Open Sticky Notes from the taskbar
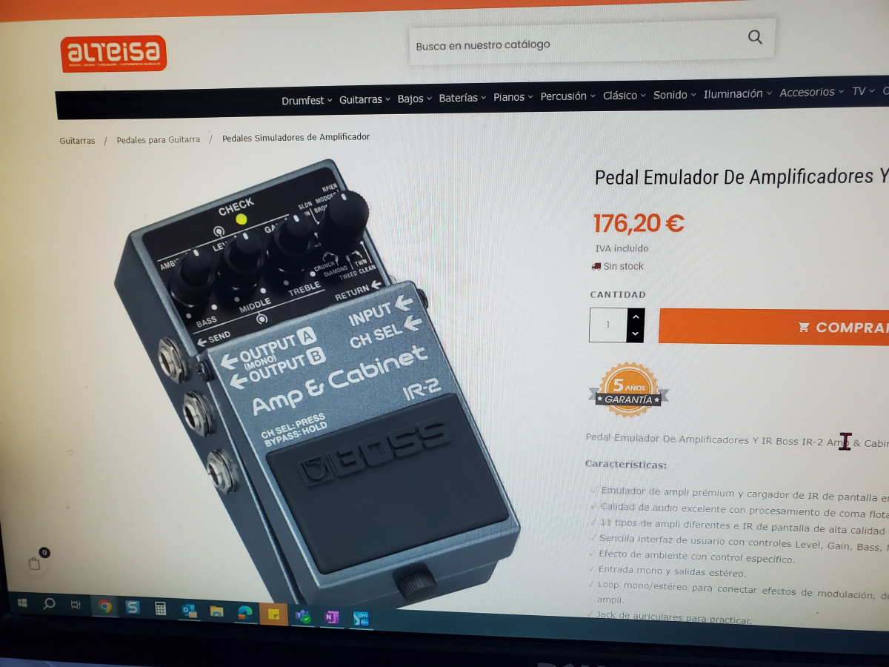 pyautogui.click(x=273, y=614)
